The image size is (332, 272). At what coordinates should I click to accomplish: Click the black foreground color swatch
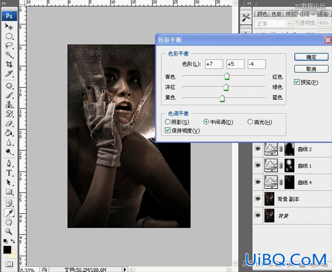coord(7,250)
